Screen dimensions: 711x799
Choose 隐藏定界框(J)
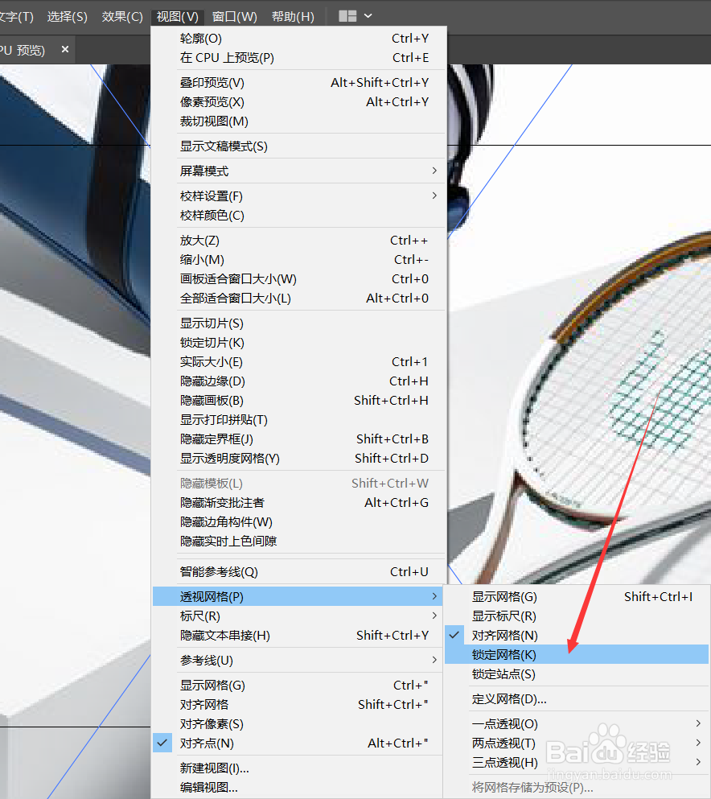299,439
